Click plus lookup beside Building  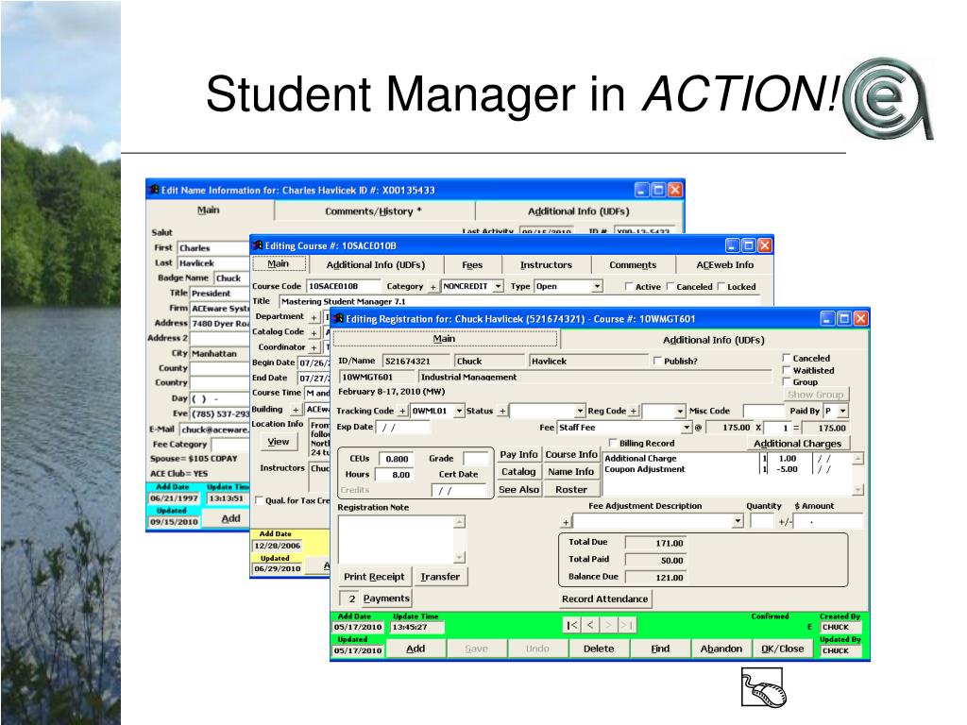[296, 410]
